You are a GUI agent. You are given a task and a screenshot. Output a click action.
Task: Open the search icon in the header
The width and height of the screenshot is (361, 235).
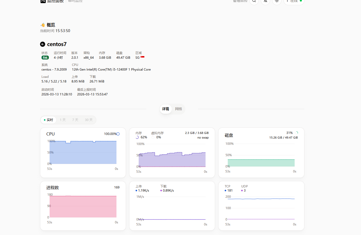(x=254, y=1)
